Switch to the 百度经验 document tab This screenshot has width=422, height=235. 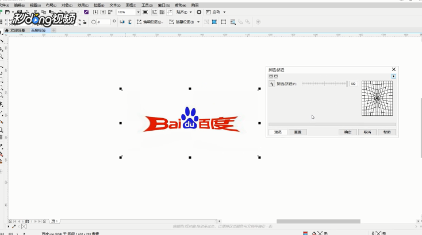point(38,30)
